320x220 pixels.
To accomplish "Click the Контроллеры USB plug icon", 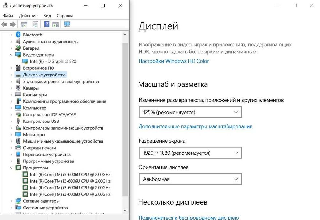I will click(x=18, y=121).
